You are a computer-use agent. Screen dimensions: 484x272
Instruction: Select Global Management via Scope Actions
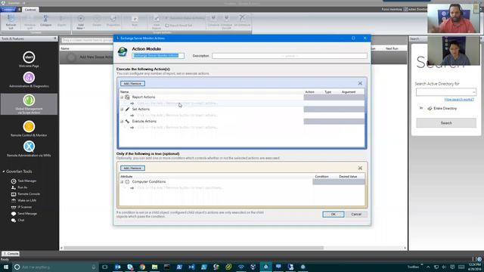pos(29,104)
